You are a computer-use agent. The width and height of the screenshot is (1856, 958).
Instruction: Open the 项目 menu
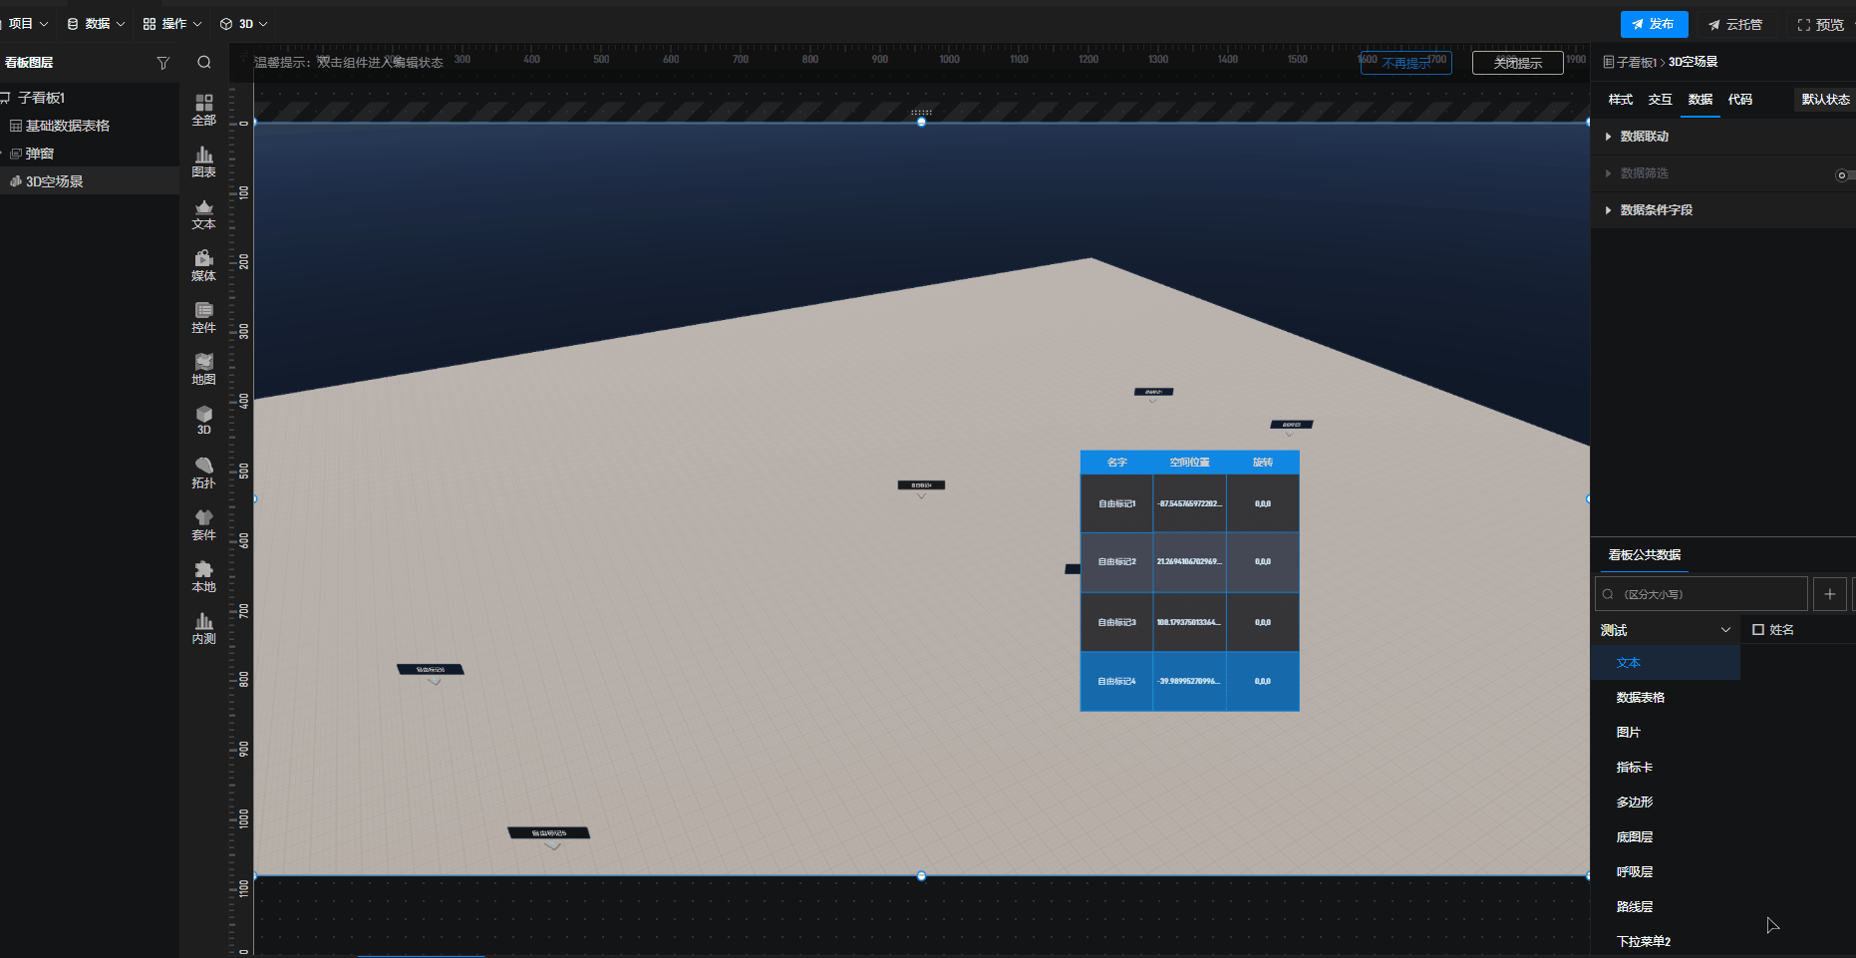(x=27, y=24)
